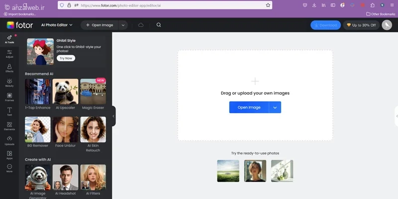Screen dimensions: 398x199
Task: Click the cloud sync icon in header
Action: click(141, 25)
